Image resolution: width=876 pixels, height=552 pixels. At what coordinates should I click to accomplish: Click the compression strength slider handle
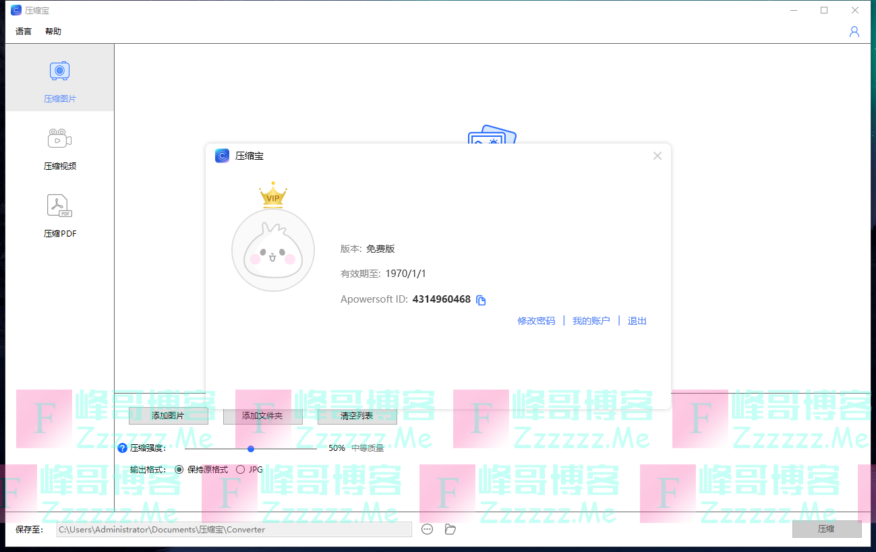pyautogui.click(x=251, y=448)
